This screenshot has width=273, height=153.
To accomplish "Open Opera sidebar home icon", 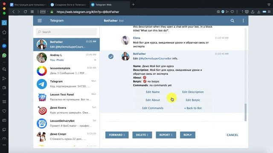I will [x=4, y=23].
